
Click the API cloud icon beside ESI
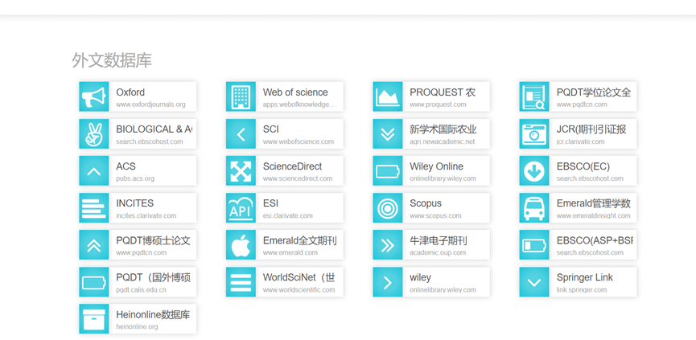241,208
